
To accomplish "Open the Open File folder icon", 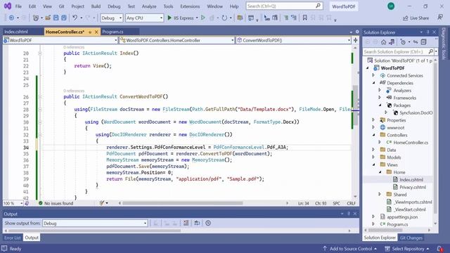I will coord(48,18).
